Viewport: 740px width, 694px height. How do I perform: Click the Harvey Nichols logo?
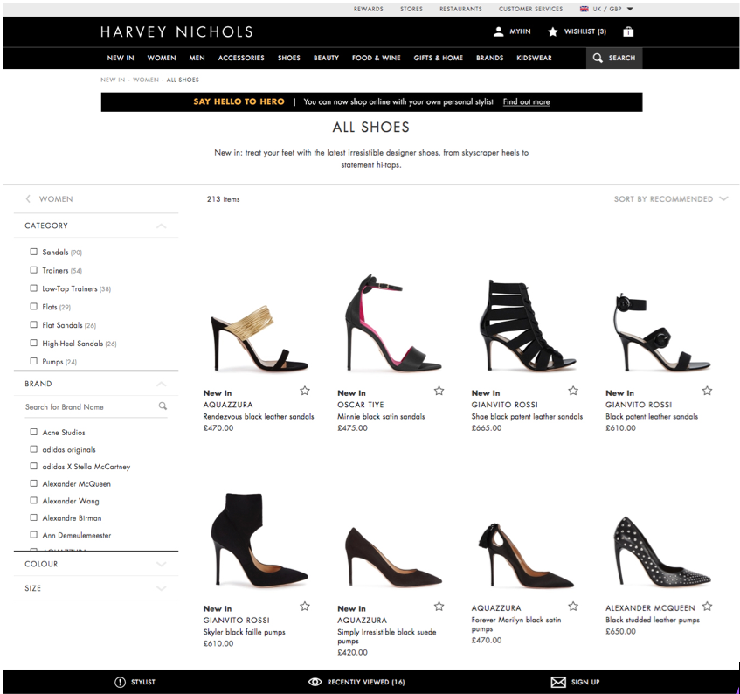point(177,31)
